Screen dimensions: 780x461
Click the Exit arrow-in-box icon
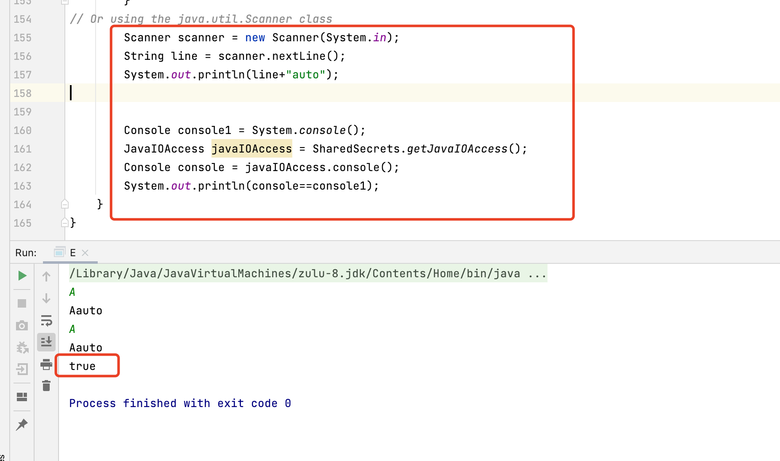click(22, 370)
